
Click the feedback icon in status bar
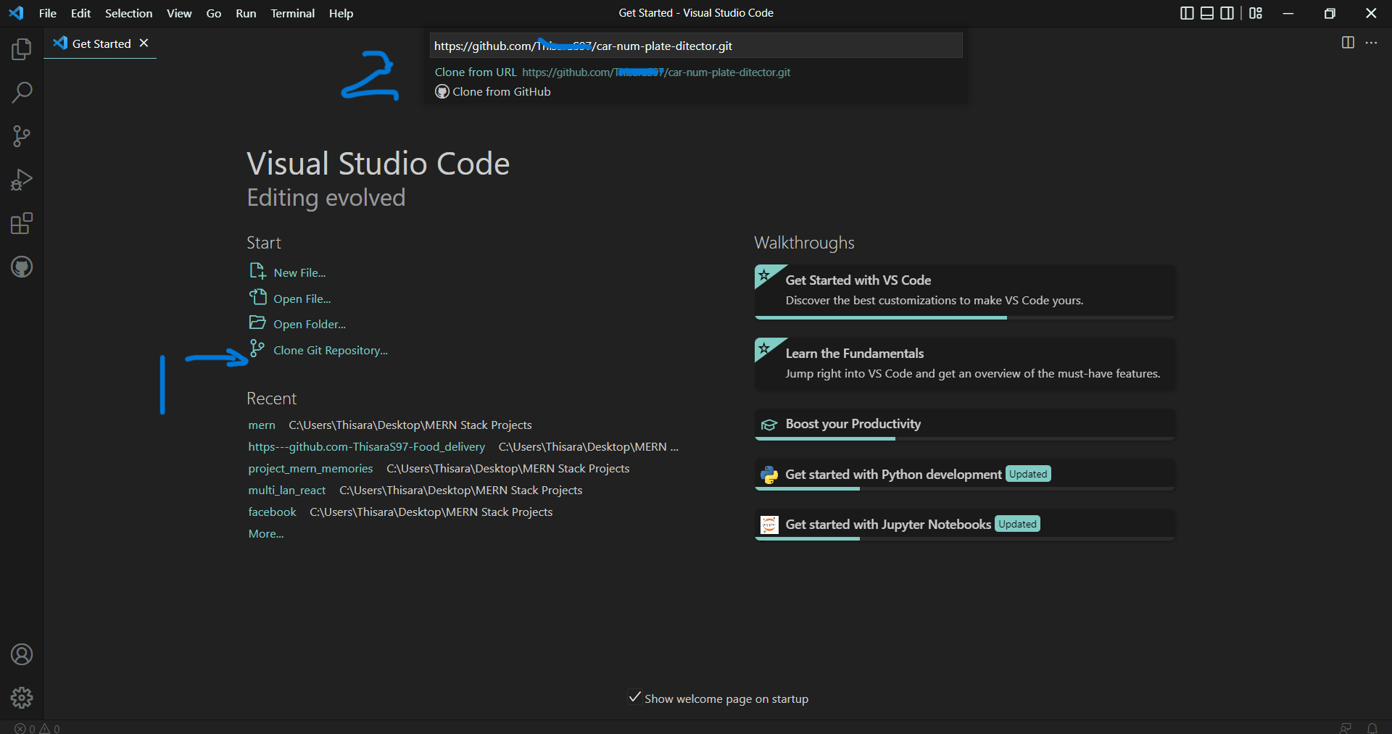[1346, 728]
